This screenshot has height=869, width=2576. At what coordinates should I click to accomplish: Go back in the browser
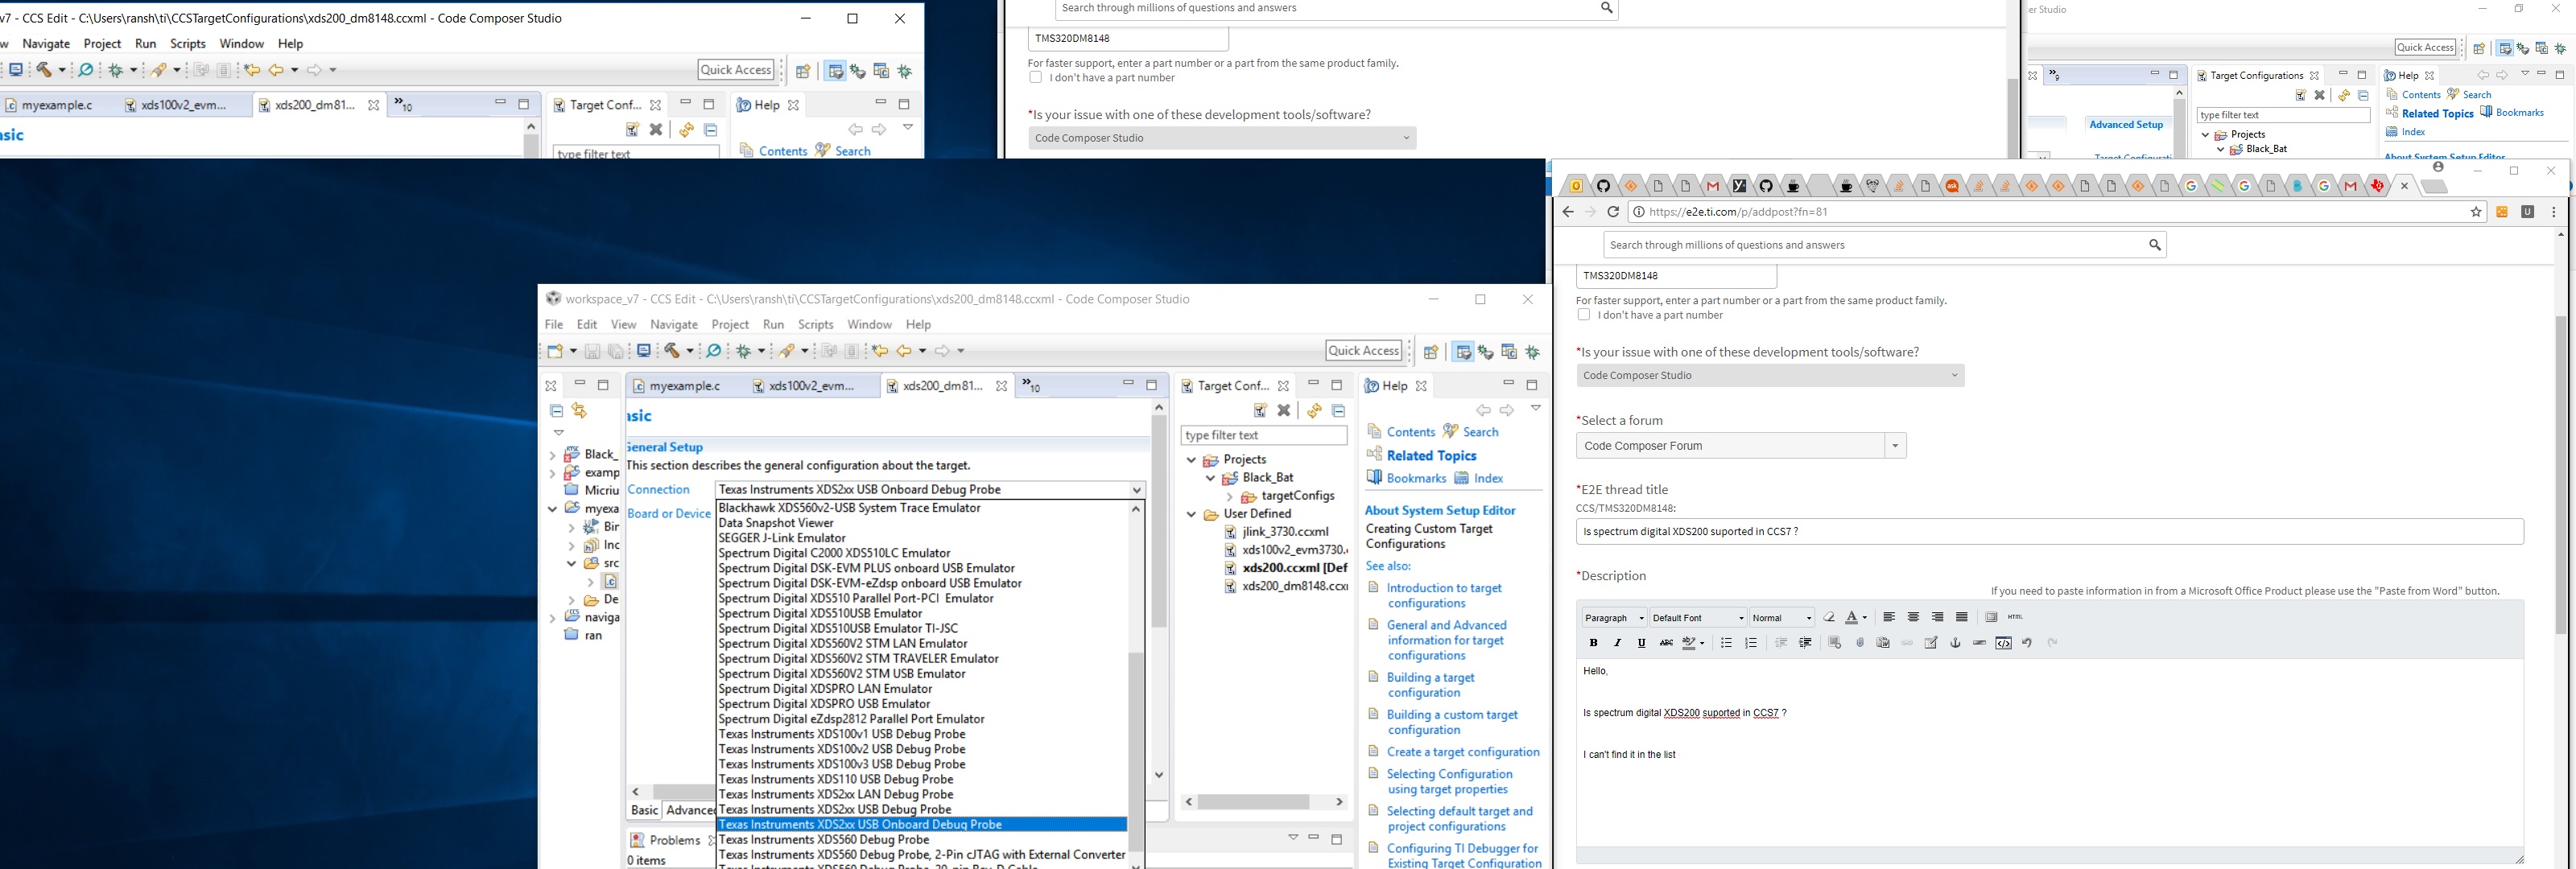click(x=1568, y=212)
